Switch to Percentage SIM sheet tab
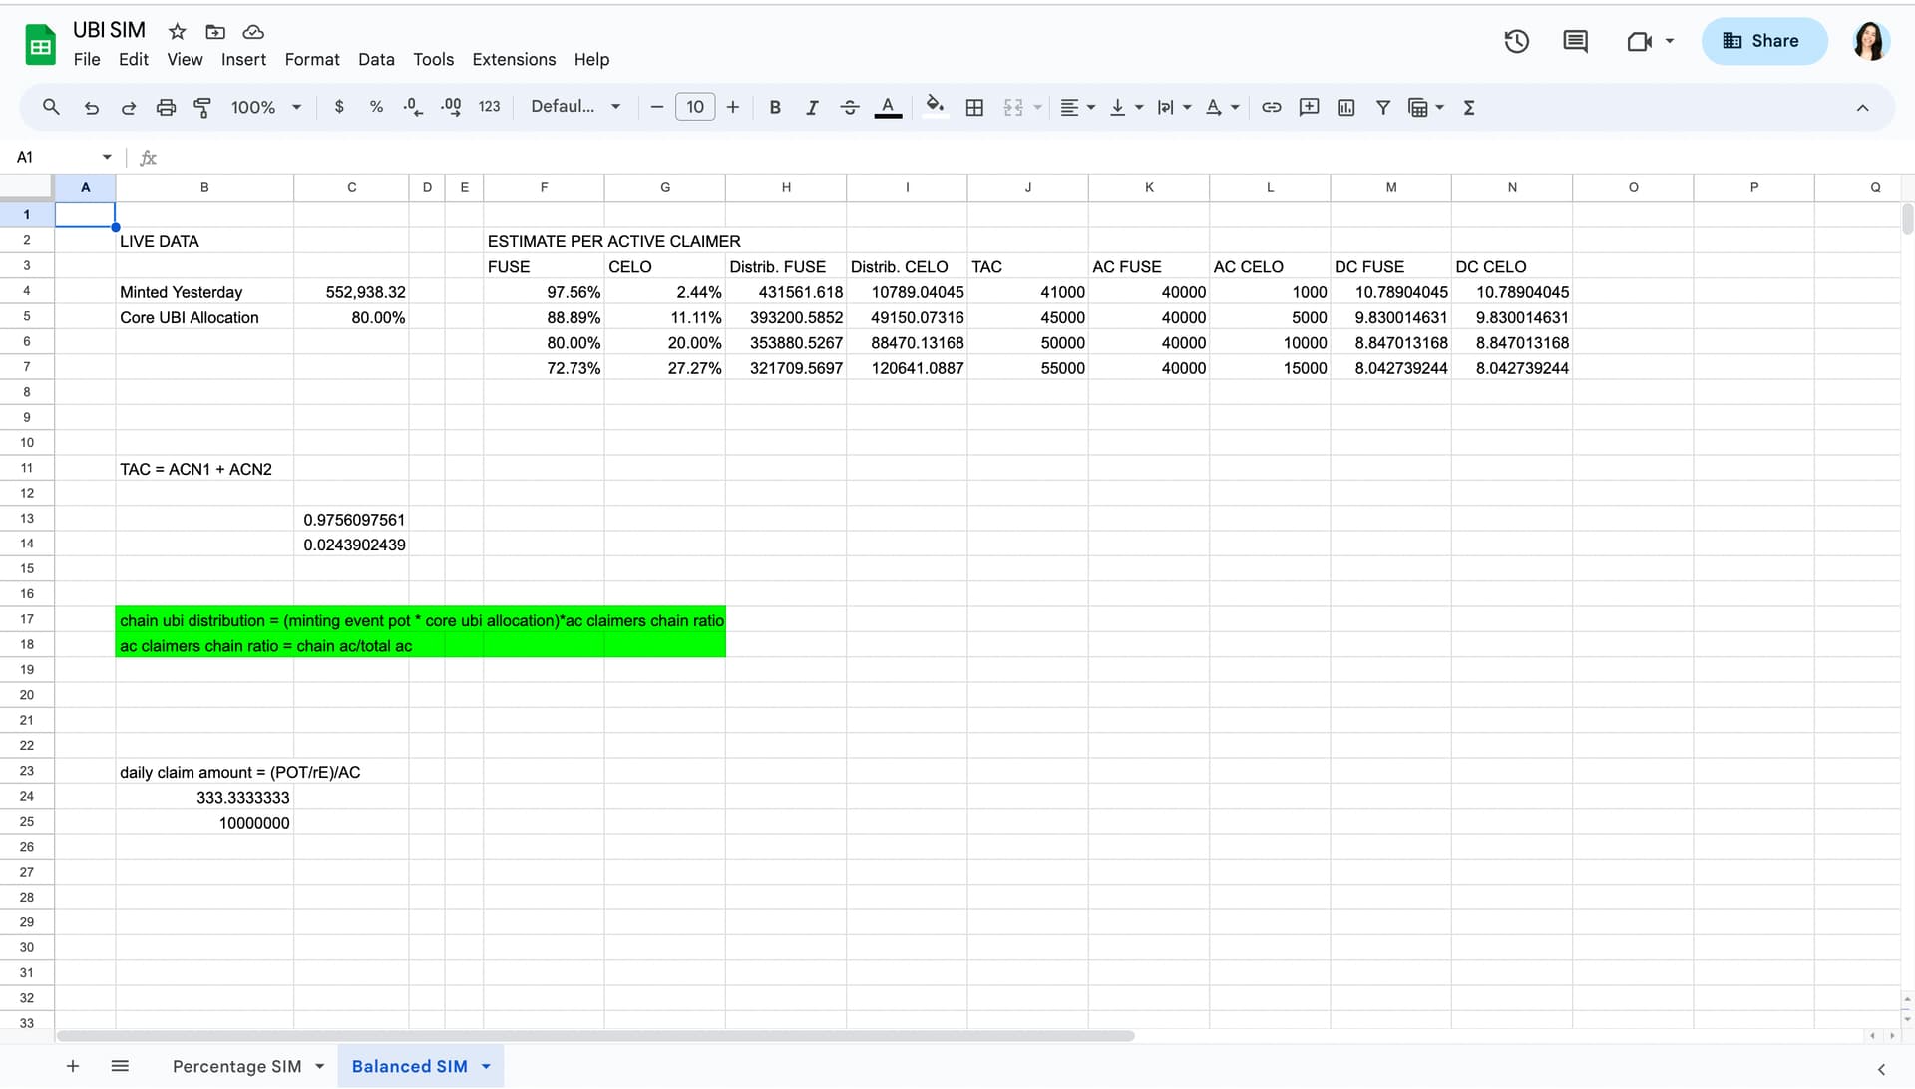The width and height of the screenshot is (1915, 1089). [x=236, y=1066]
